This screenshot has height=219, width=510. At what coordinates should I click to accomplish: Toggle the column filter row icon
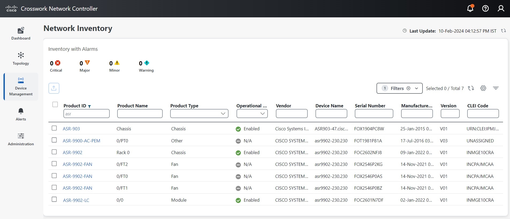(x=496, y=88)
